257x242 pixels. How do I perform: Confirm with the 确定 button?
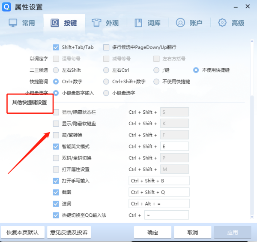tap(152, 232)
